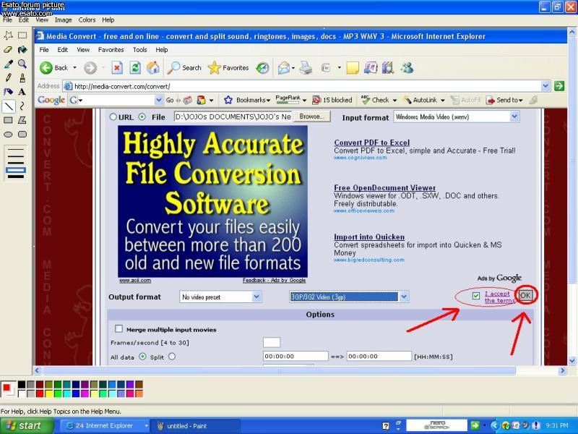Select the URL radio button
The height and width of the screenshot is (434, 578).
click(113, 117)
